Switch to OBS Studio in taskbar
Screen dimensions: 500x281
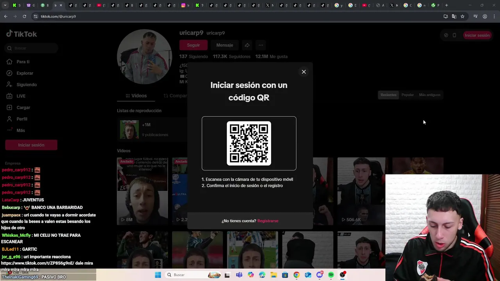tap(343, 275)
